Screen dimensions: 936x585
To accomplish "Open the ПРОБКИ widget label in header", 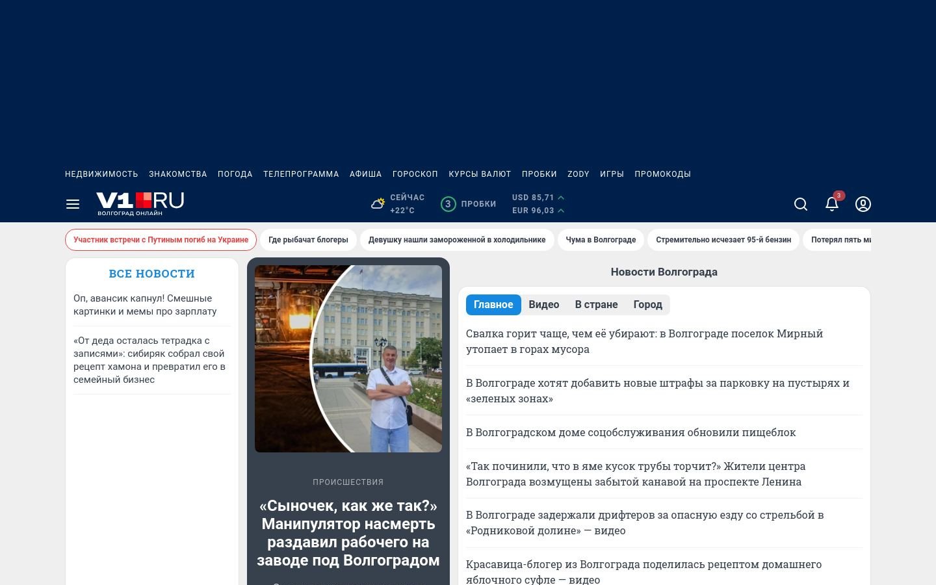I will (478, 204).
